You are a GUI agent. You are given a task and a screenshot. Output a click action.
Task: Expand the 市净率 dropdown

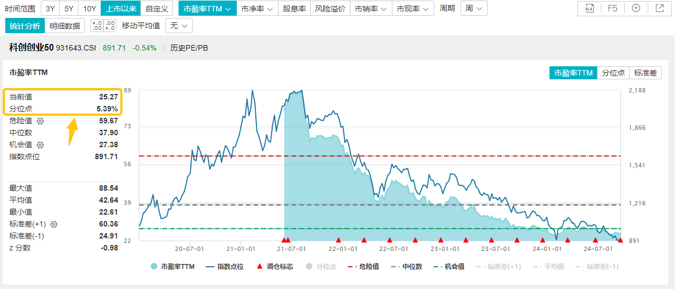click(x=258, y=8)
